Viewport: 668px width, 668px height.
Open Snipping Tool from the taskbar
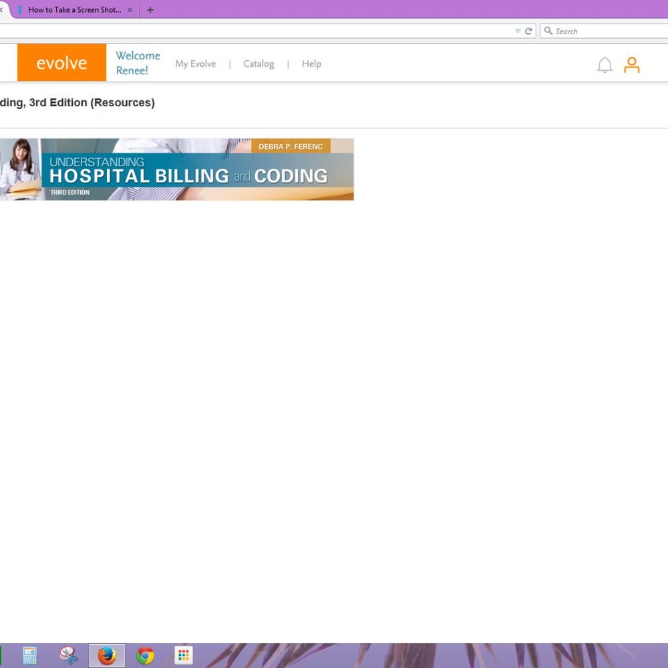(68, 655)
